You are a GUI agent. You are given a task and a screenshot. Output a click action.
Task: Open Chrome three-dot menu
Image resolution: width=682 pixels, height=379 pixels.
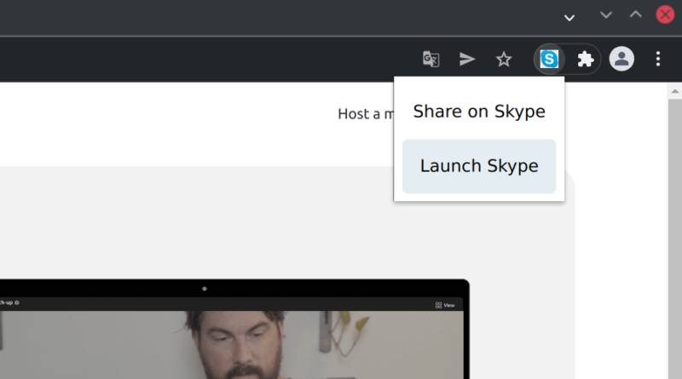pos(657,59)
